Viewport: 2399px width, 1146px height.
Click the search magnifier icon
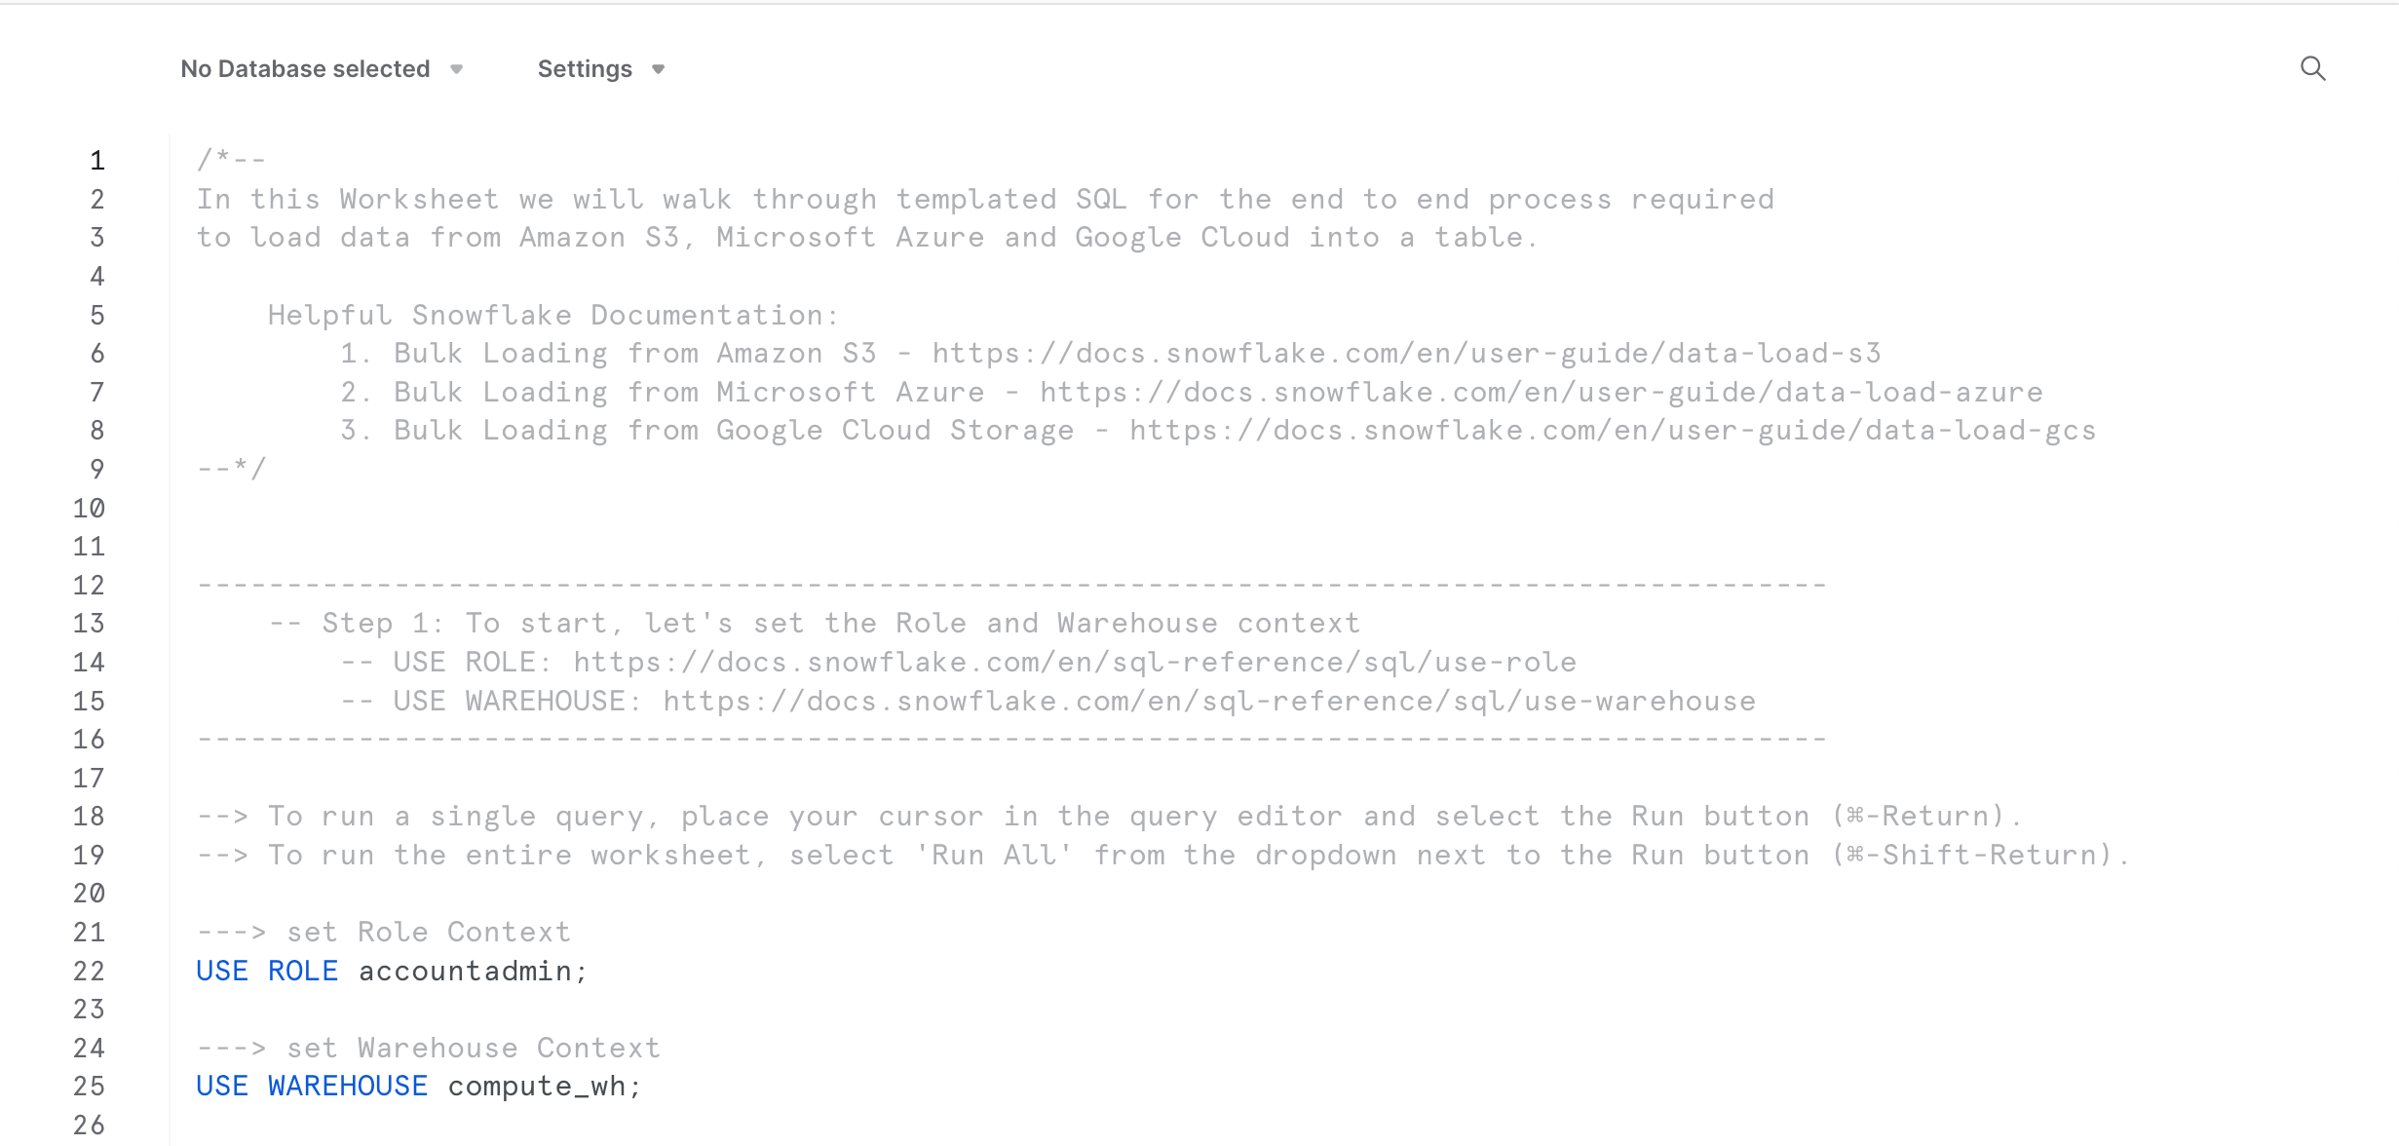point(2312,68)
